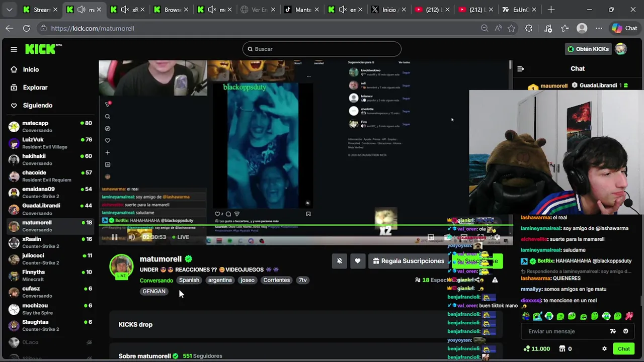Open emaidana09 channel in sidebar
Screen dimensions: 644x362
50,193
